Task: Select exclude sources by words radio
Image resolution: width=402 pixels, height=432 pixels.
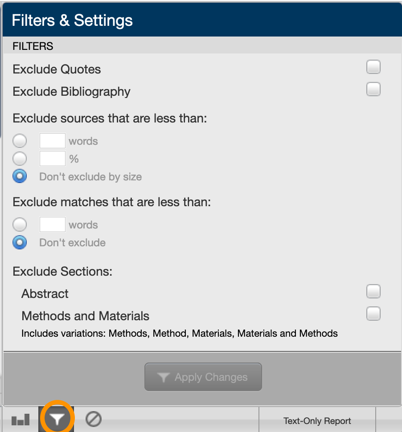Action: click(x=20, y=141)
